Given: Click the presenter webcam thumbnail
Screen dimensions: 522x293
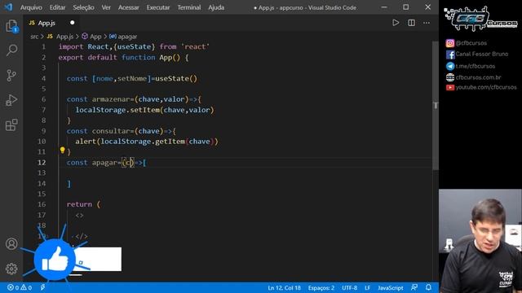Looking at the screenshot, I should click(x=480, y=241).
